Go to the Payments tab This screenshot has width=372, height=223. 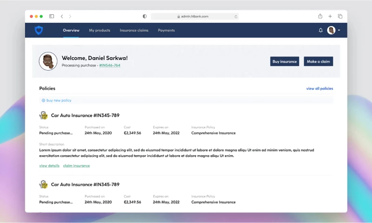tap(166, 30)
